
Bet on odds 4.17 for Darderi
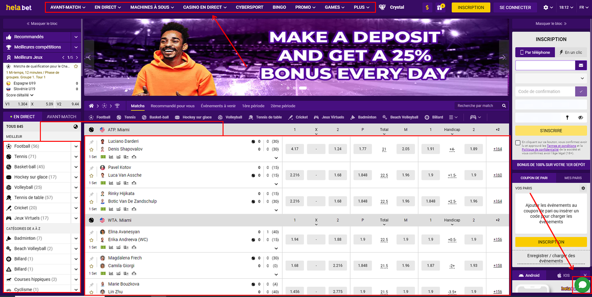(x=295, y=149)
